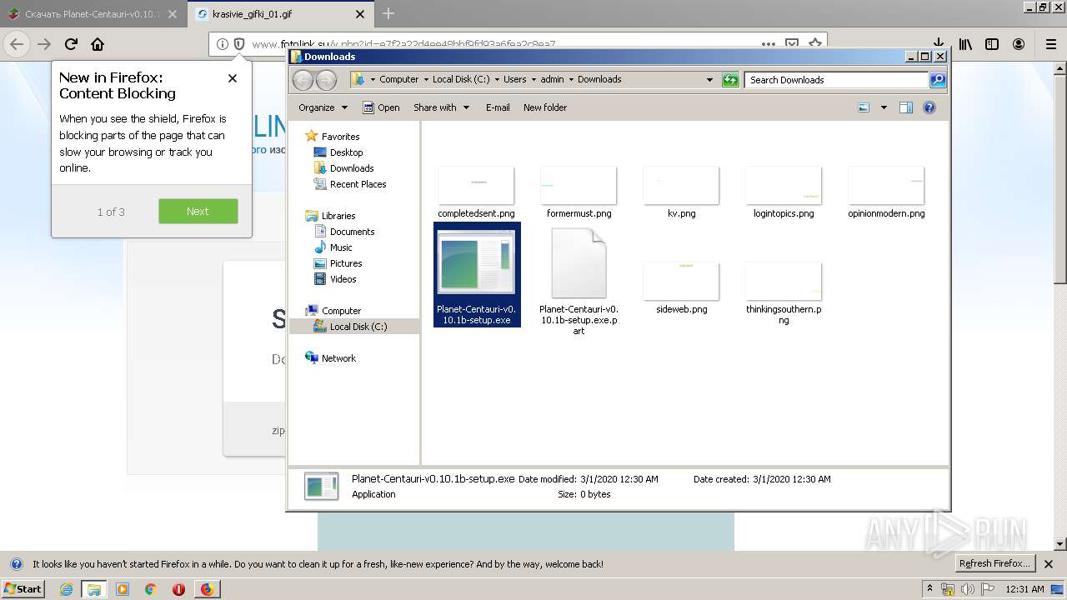1067x600 pixels.
Task: Click New folder button
Action: [x=545, y=107]
